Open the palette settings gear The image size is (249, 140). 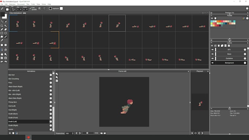click(x=247, y=18)
